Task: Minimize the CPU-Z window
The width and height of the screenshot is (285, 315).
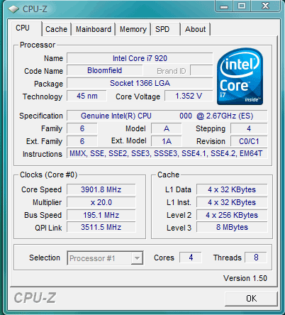Action: [224, 6]
